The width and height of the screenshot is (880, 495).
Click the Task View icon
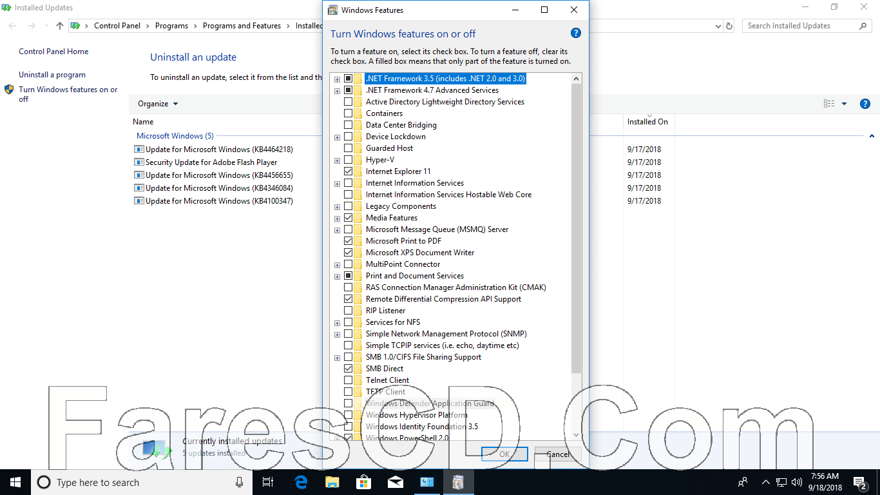coord(269,482)
